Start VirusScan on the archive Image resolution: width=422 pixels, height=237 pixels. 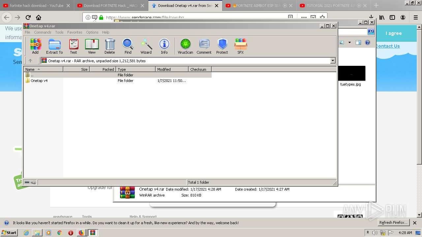point(185,46)
